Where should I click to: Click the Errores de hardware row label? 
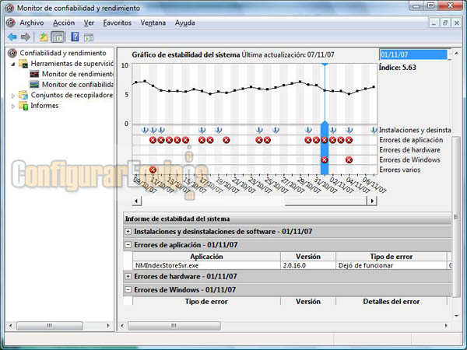coord(409,149)
